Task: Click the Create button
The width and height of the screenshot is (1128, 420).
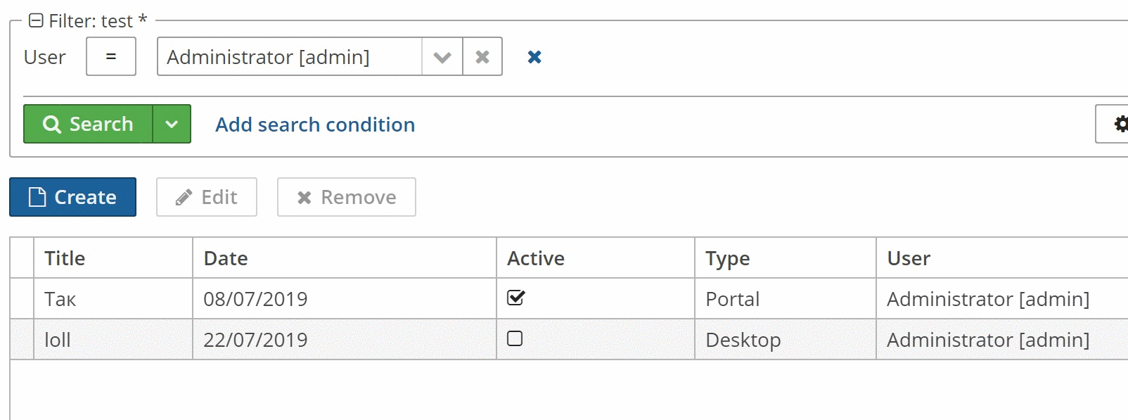Action: (x=72, y=197)
